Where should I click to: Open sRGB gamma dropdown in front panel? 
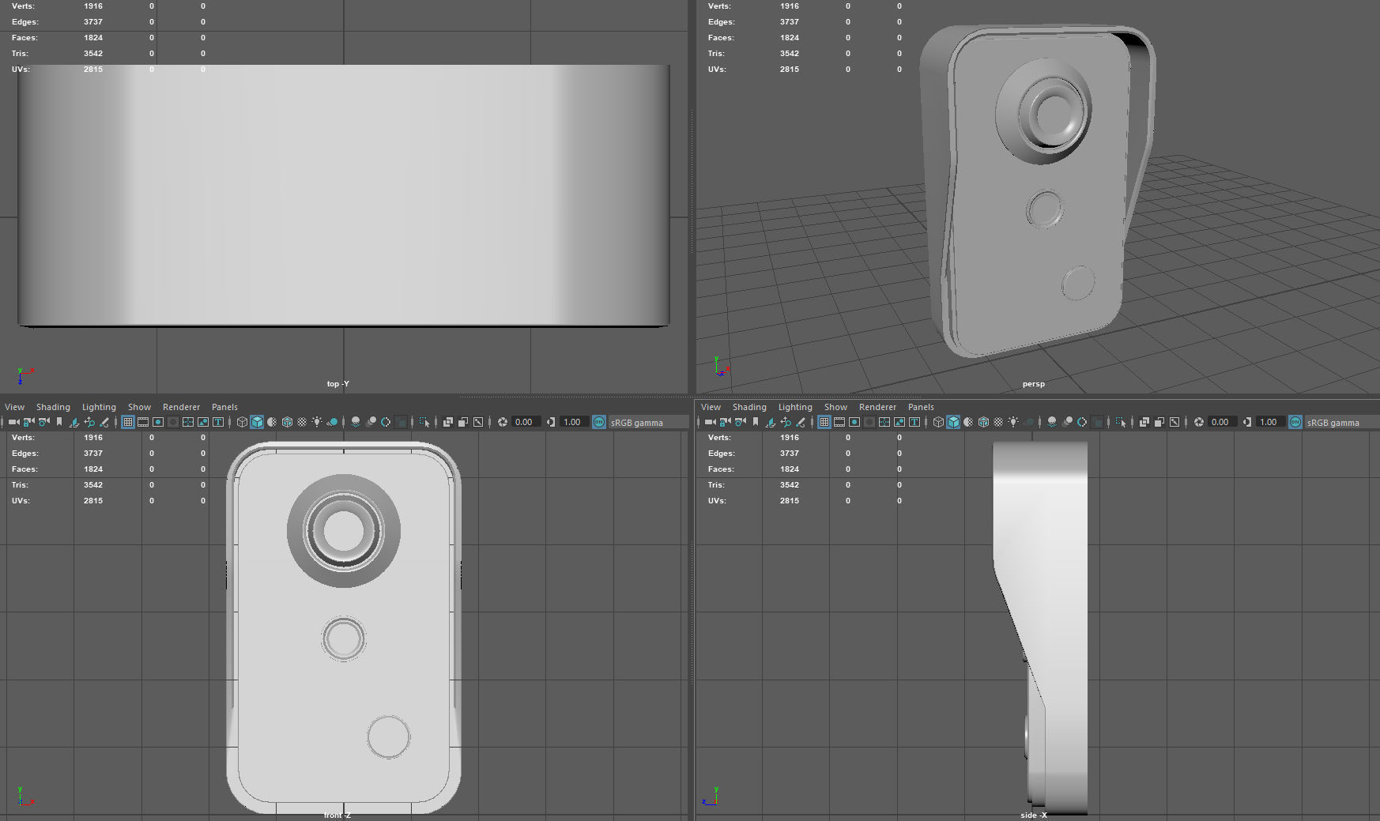648,422
